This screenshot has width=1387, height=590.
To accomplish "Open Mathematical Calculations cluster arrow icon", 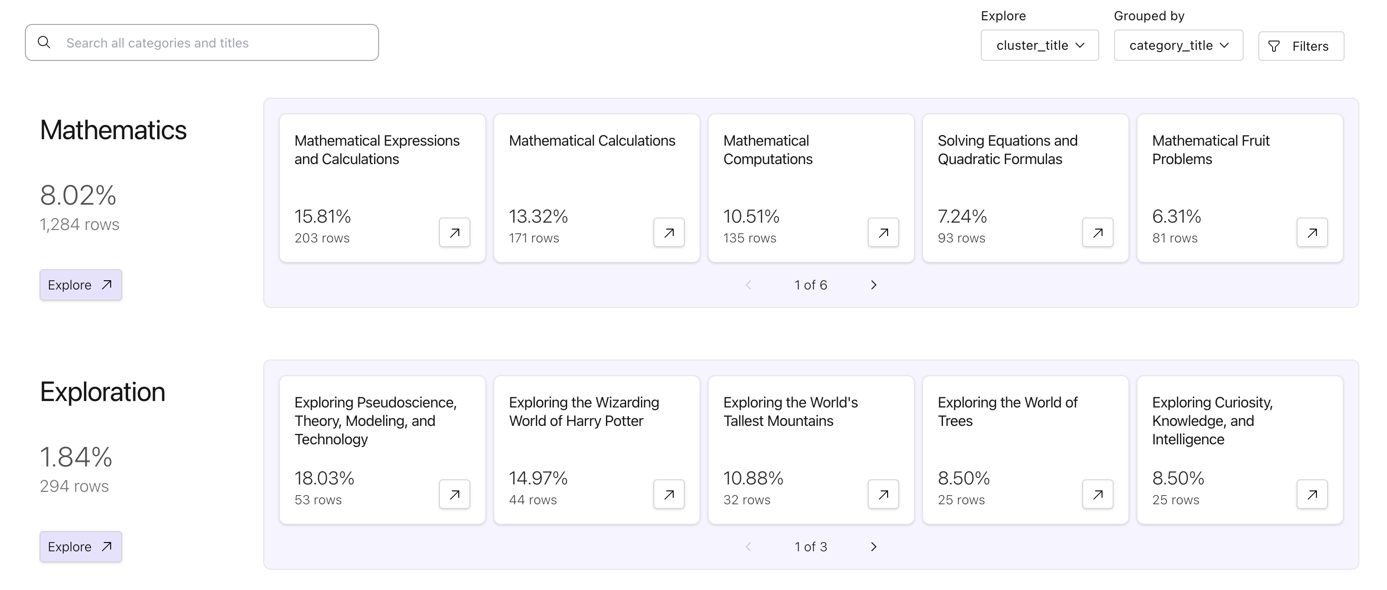I will 669,233.
